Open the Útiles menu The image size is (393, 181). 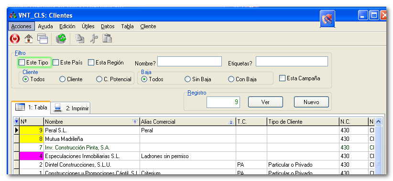[88, 26]
